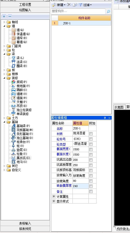Select the 独立柱装修 icon
The width and height of the screenshot is (130, 233).
(13, 110)
